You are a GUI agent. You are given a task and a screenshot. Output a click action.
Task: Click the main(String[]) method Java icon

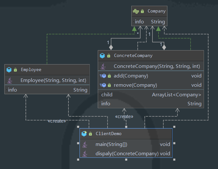[85, 144]
